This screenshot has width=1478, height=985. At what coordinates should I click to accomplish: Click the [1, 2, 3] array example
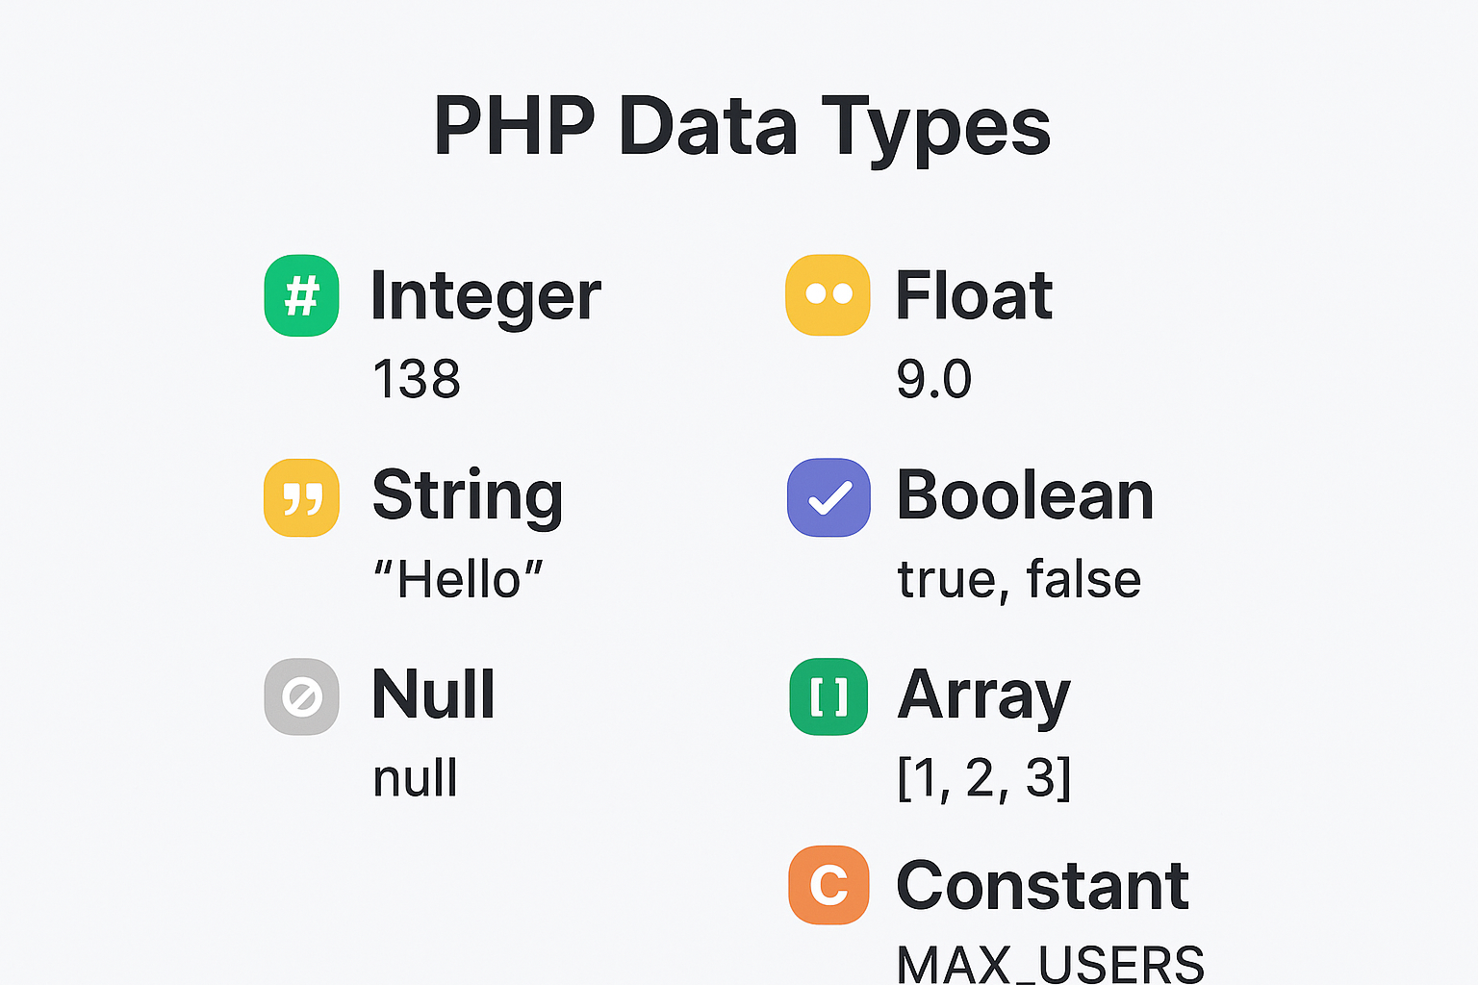983,777
